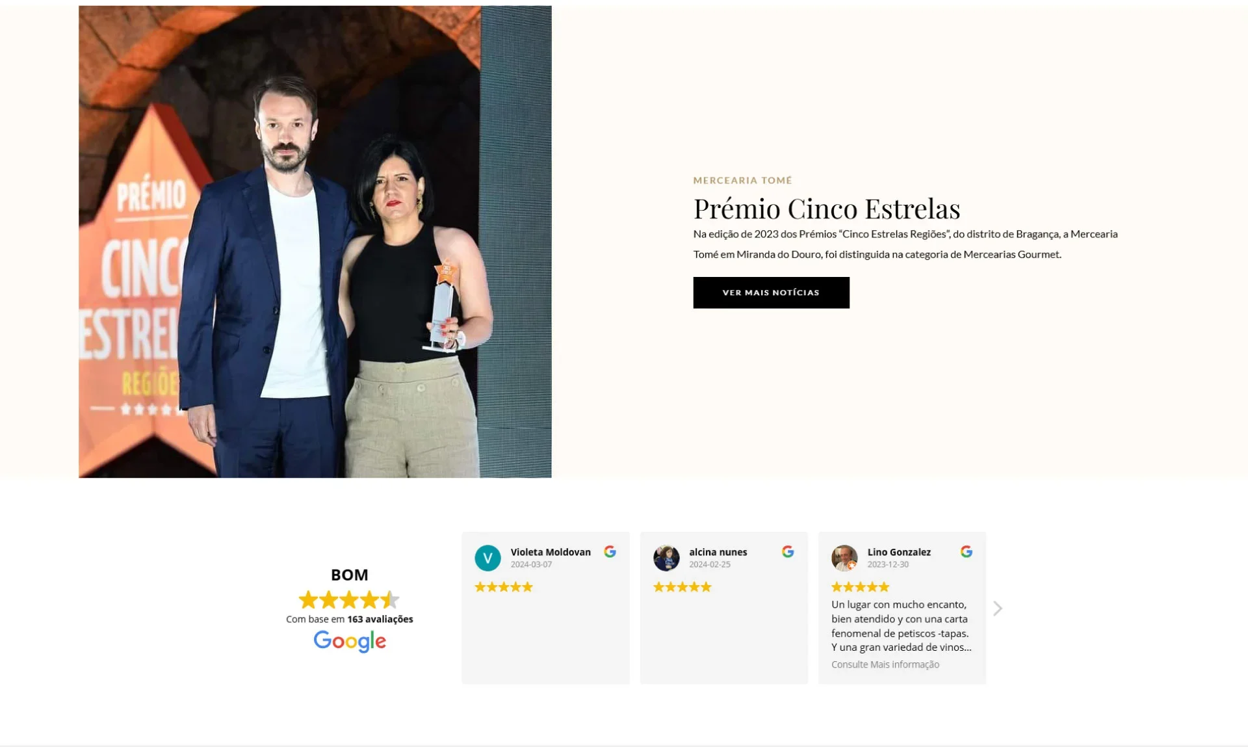This screenshot has height=747, width=1248.
Task: Open alcina nunes' profile photo
Action: [x=666, y=558]
